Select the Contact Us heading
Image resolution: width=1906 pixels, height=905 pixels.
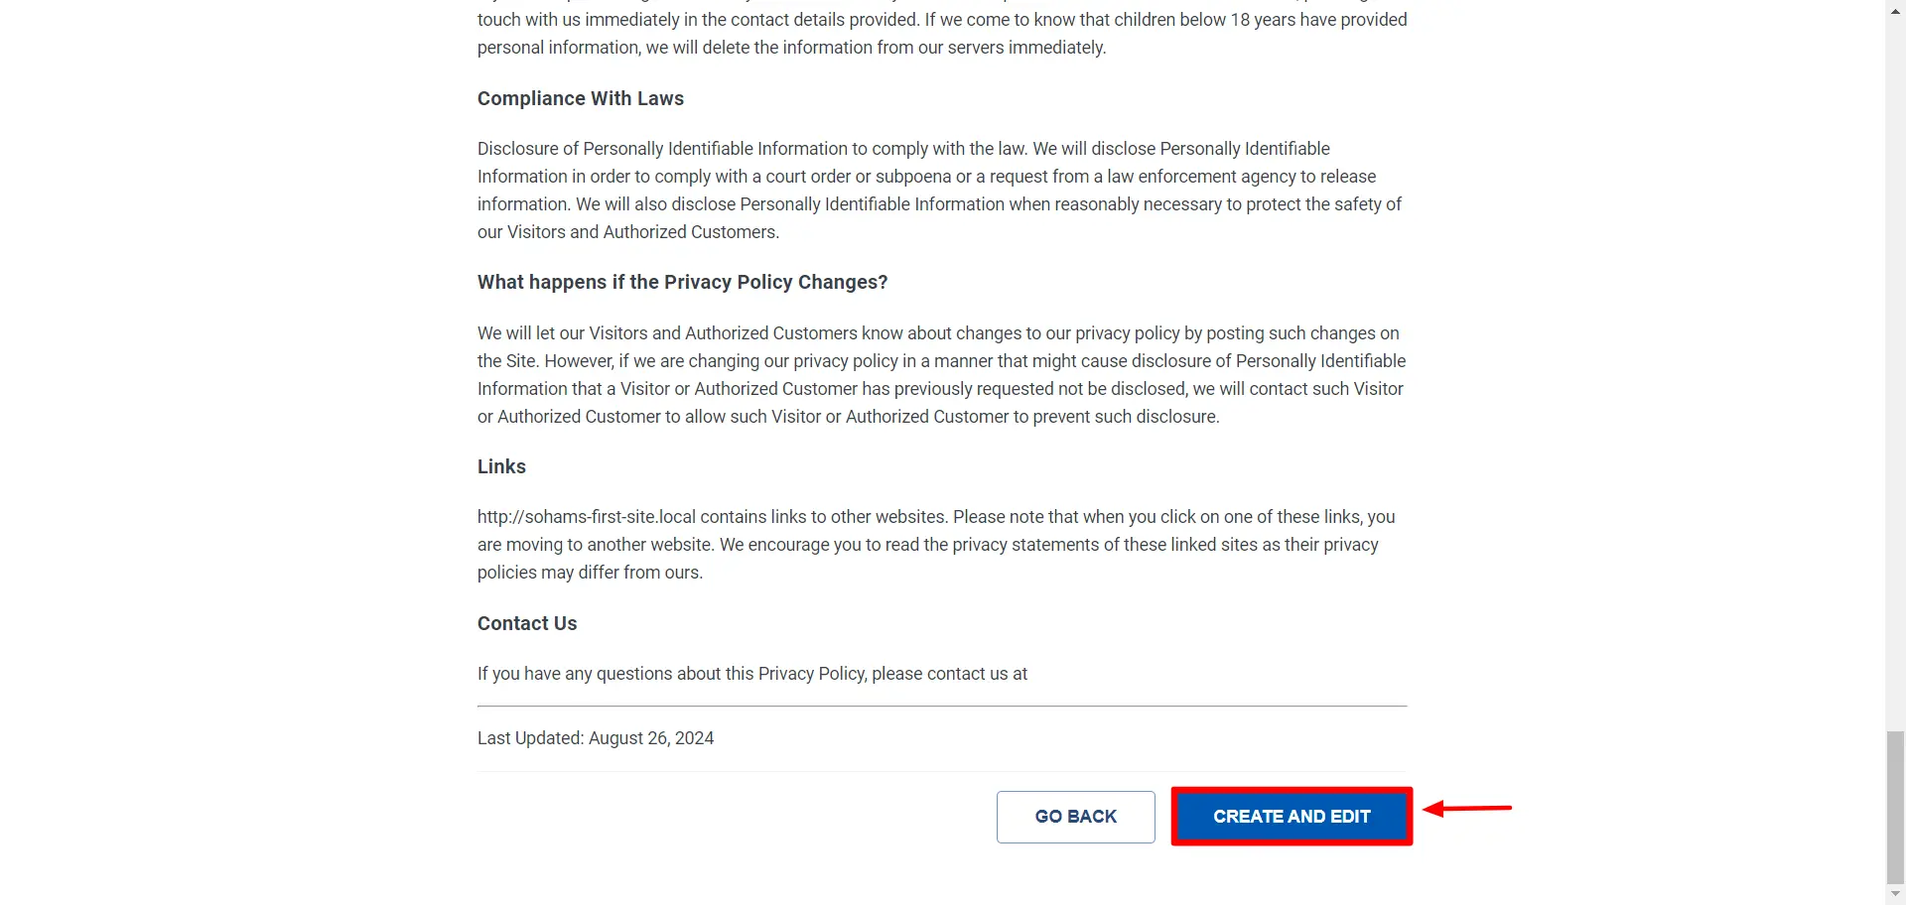pyautogui.click(x=527, y=623)
